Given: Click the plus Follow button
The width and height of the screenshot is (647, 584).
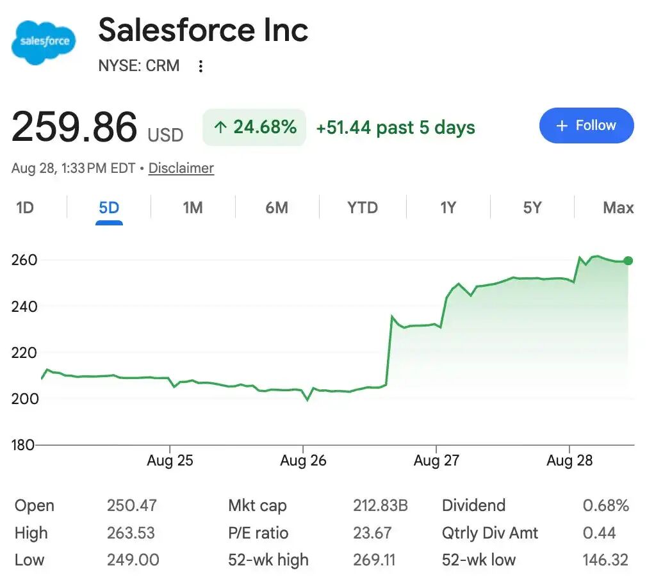Looking at the screenshot, I should (586, 126).
